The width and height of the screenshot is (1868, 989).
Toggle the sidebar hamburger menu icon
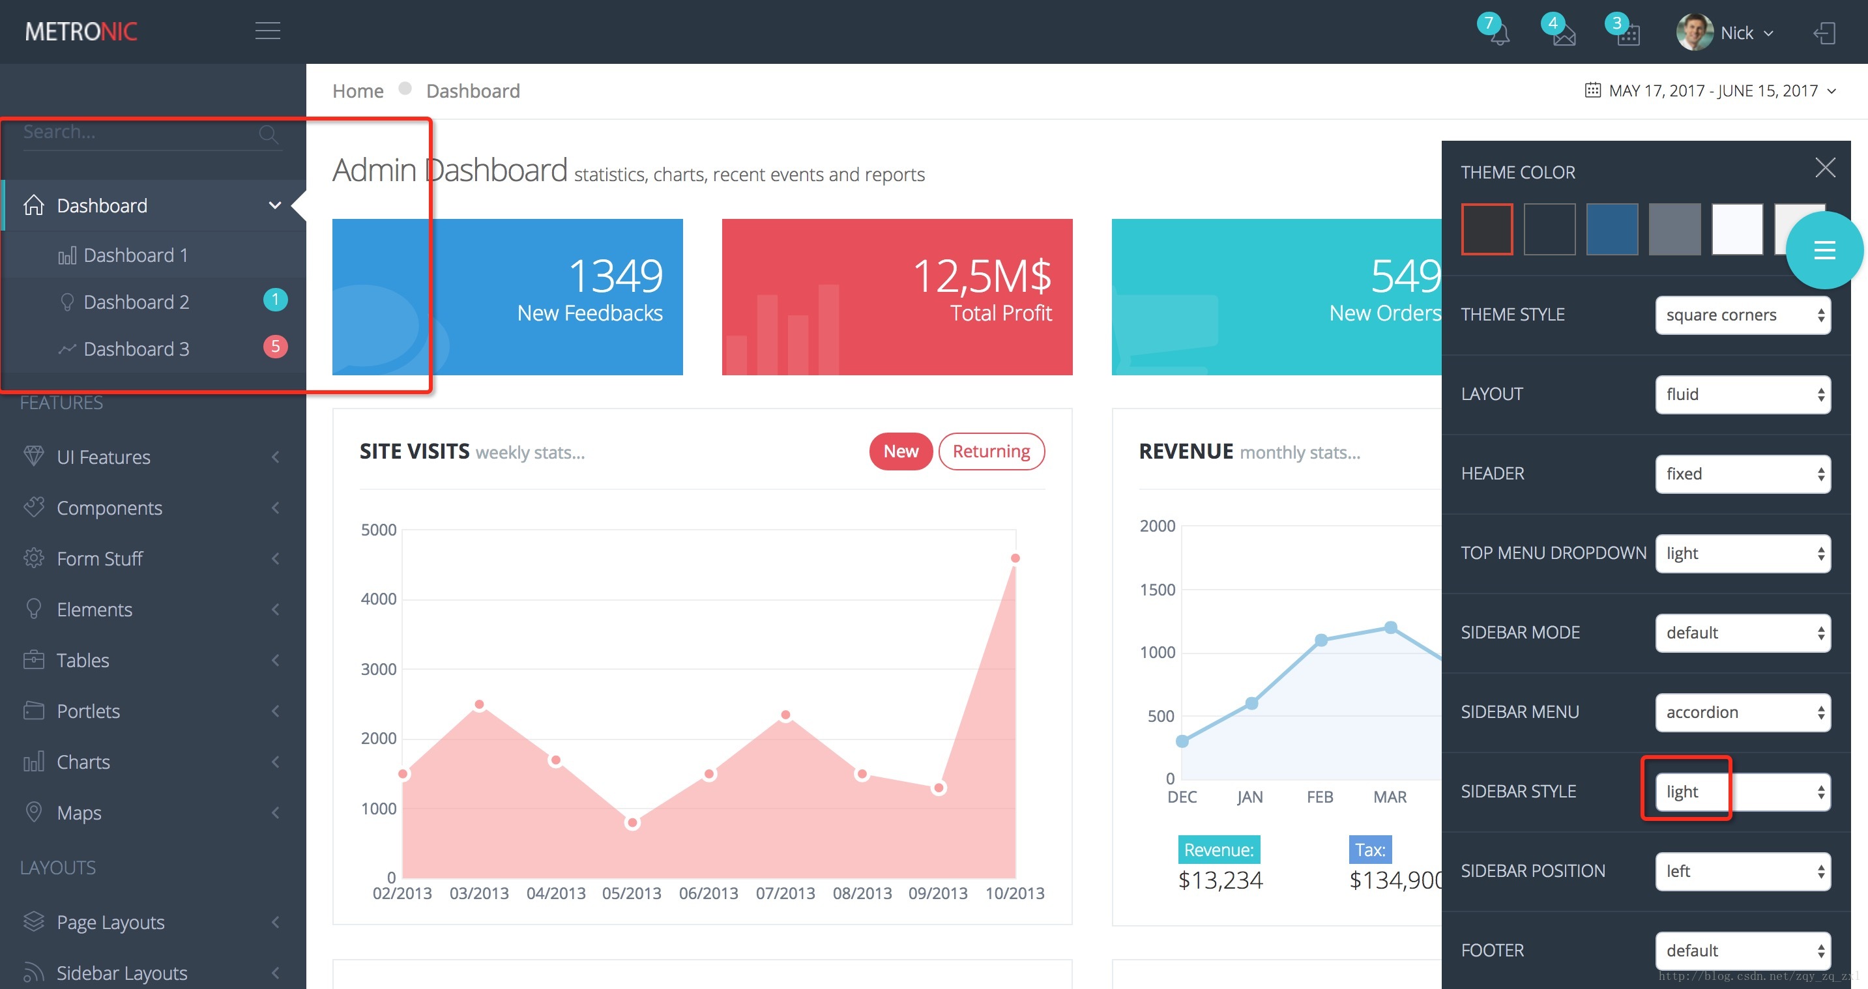point(268,31)
